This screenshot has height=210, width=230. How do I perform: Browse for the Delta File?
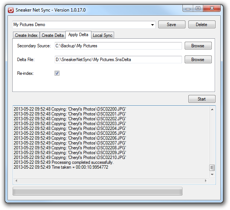(198, 59)
